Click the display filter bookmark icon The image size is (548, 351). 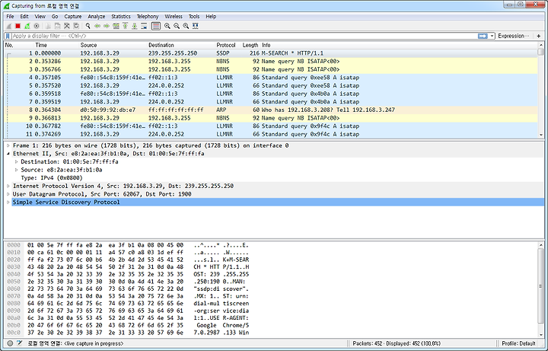pos(8,36)
